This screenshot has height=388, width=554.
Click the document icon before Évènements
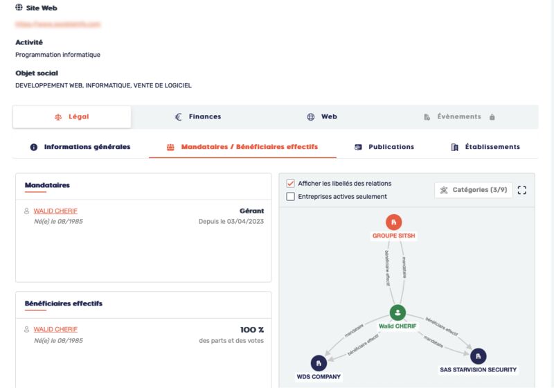pyautogui.click(x=427, y=117)
